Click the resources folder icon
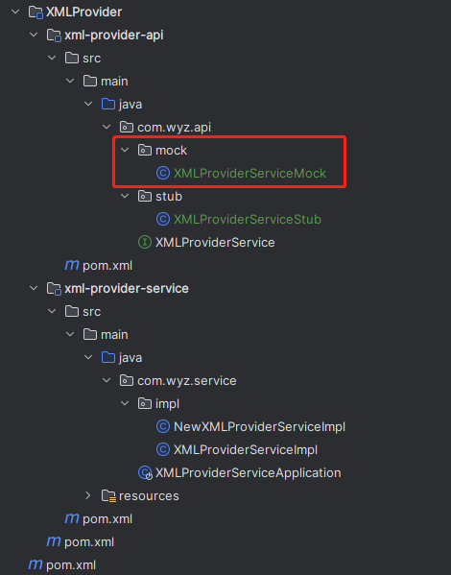The height and width of the screenshot is (575, 451). pyautogui.click(x=108, y=495)
